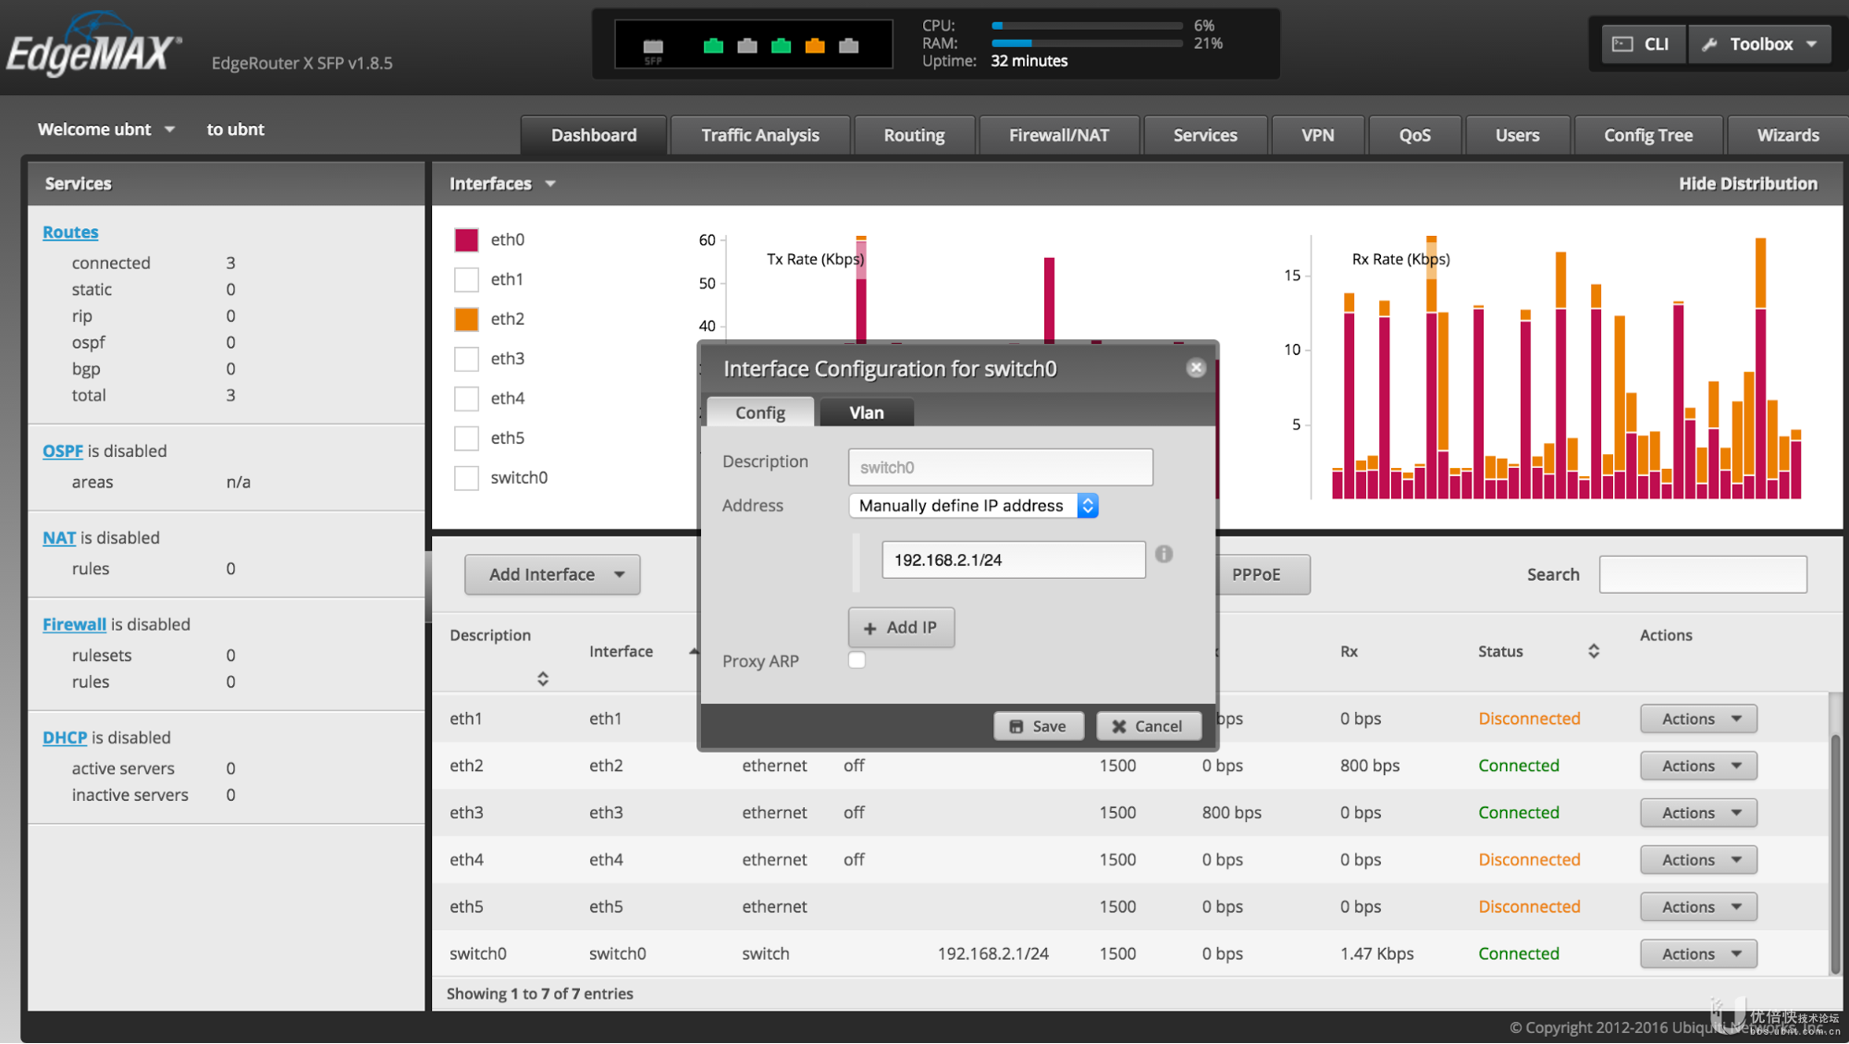1849x1044 pixels.
Task: Open Address type dropdown in dialog
Action: (973, 506)
